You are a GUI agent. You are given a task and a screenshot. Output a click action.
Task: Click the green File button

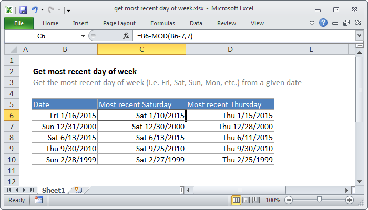tap(18, 23)
